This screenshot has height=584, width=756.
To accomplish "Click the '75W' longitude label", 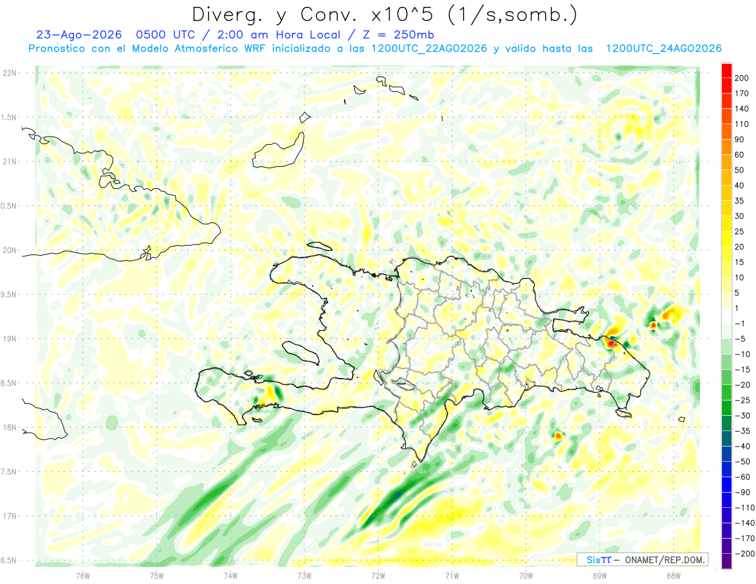I will pos(157,576).
